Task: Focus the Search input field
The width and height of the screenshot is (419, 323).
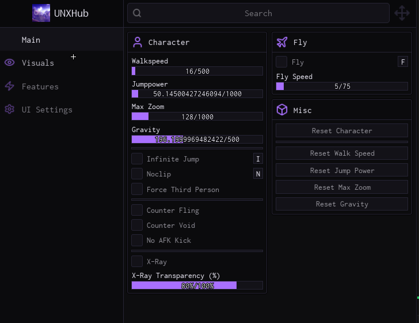Action: (x=258, y=13)
